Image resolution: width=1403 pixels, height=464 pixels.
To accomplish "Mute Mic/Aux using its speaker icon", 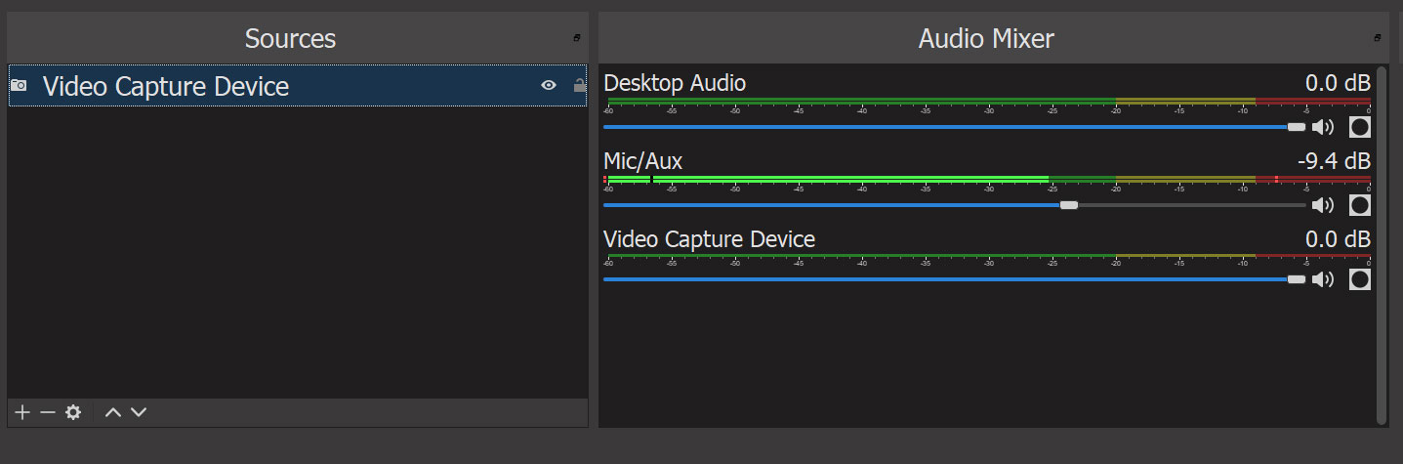I will click(x=1323, y=205).
